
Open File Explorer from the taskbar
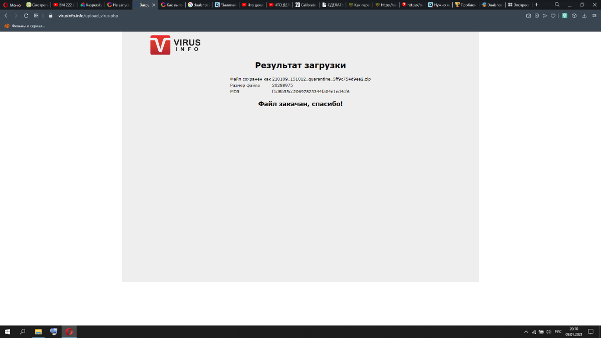pyautogui.click(x=38, y=331)
